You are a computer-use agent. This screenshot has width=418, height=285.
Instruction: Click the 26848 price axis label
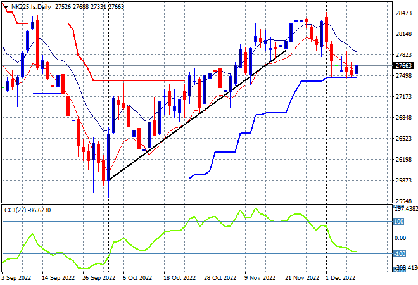point(403,118)
